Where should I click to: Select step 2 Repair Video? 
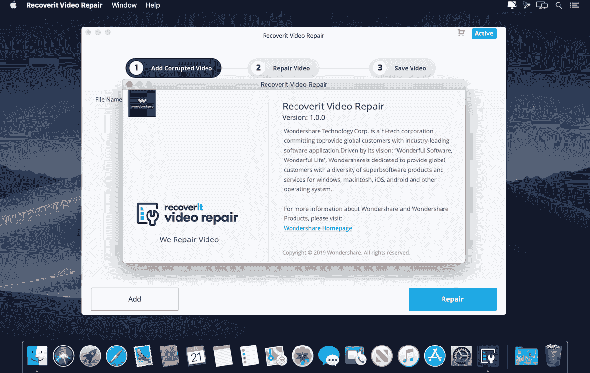(x=284, y=68)
